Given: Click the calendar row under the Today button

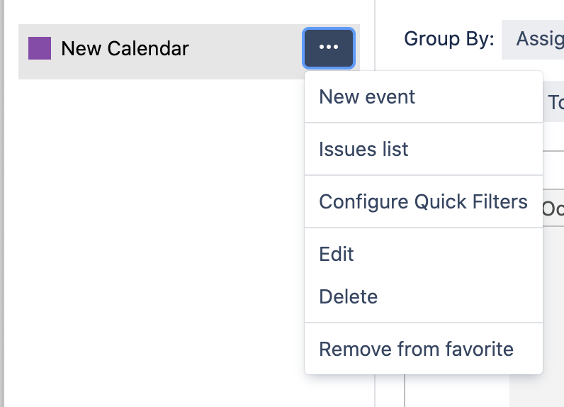Looking at the screenshot, I should point(553,136).
